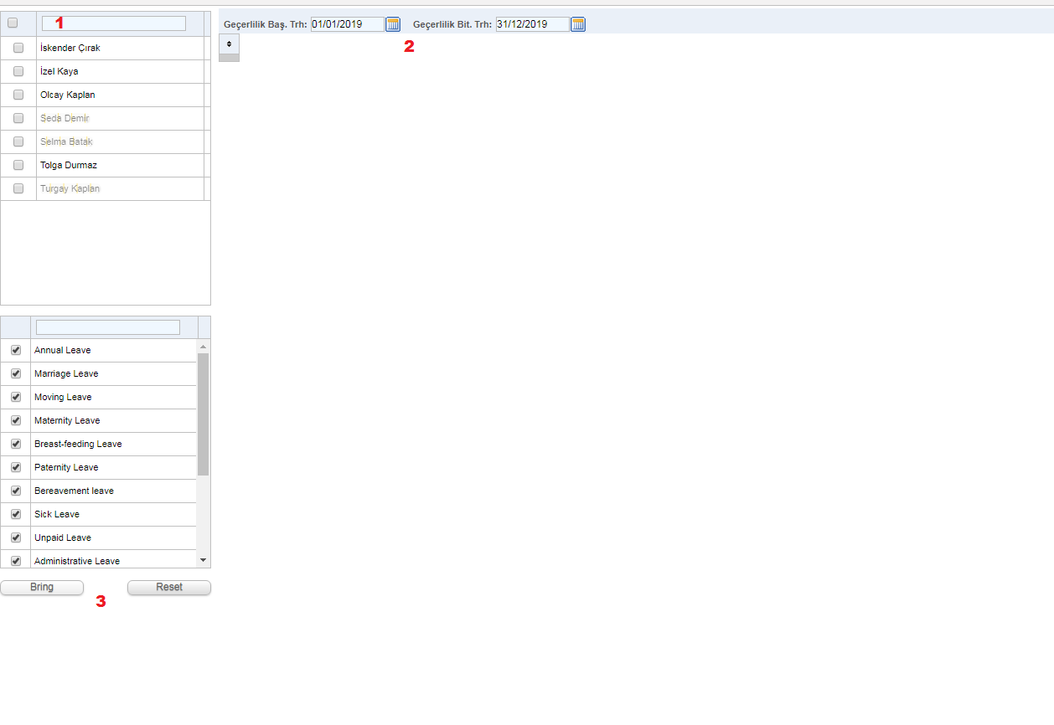Viewport: 1054px width, 725px height.
Task: Open calendar picker for Geçerlilik Bit. Trh
Action: tap(578, 24)
